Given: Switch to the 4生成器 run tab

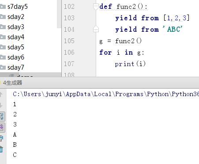Looking at the screenshot, I should point(12,83).
